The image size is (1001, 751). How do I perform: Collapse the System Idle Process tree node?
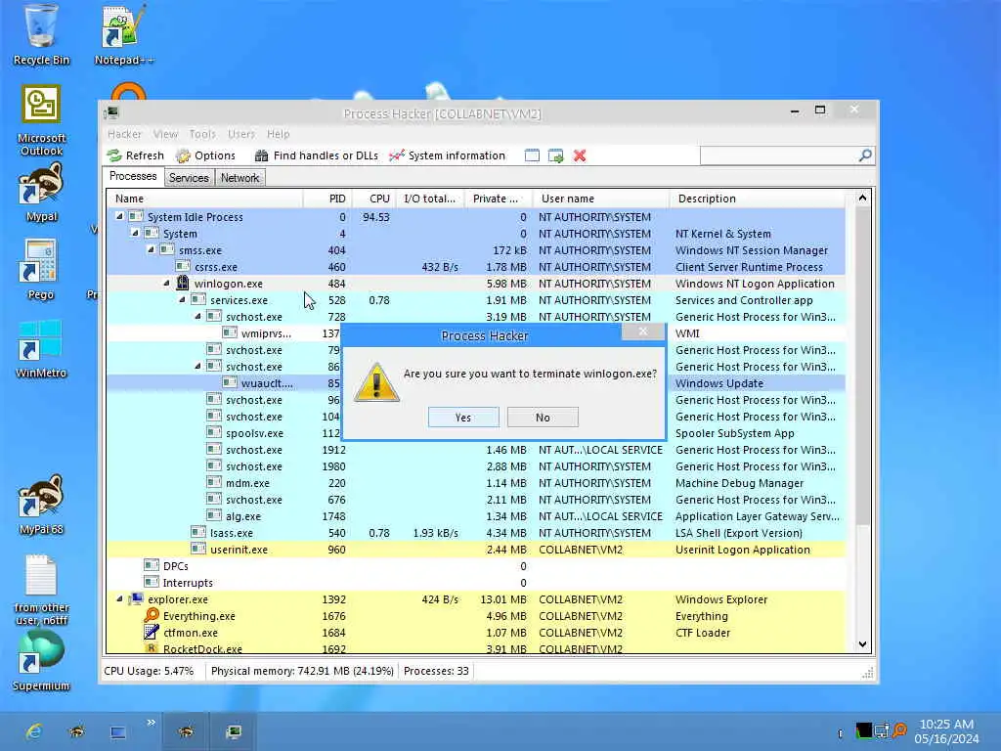(119, 216)
